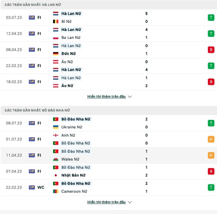Click the chevron under the Hà Lan Nữ matches

130,97
